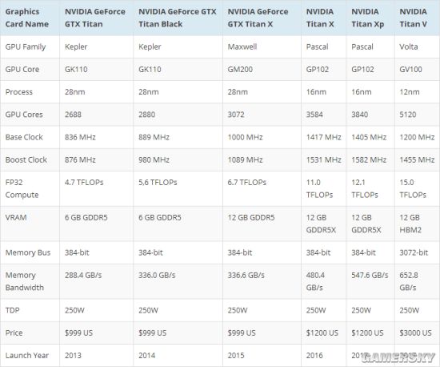Click the Volta GPU family cell
Viewport: 440px width, 367px height.
point(409,46)
